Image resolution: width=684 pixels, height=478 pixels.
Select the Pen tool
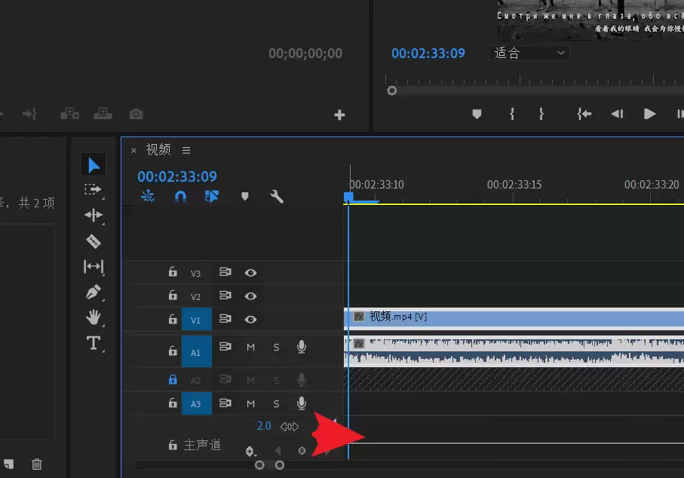coord(94,292)
